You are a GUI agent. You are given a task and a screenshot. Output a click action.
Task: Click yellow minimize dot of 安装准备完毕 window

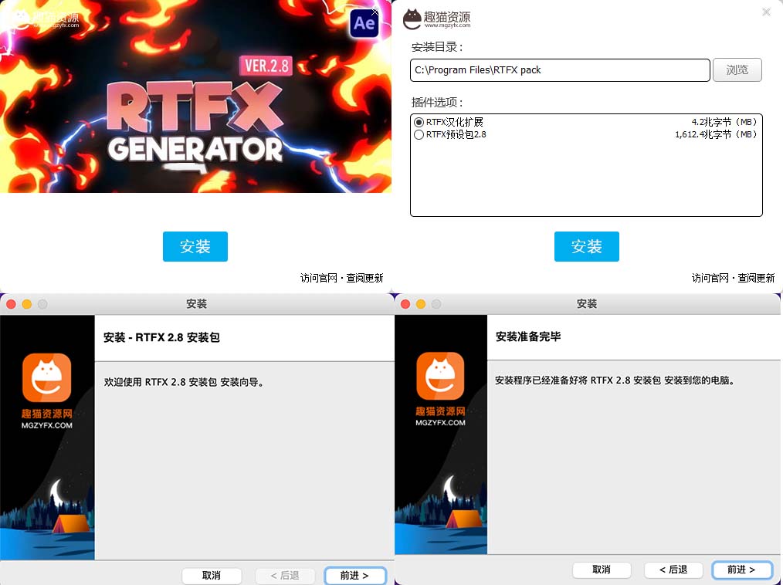click(x=421, y=304)
